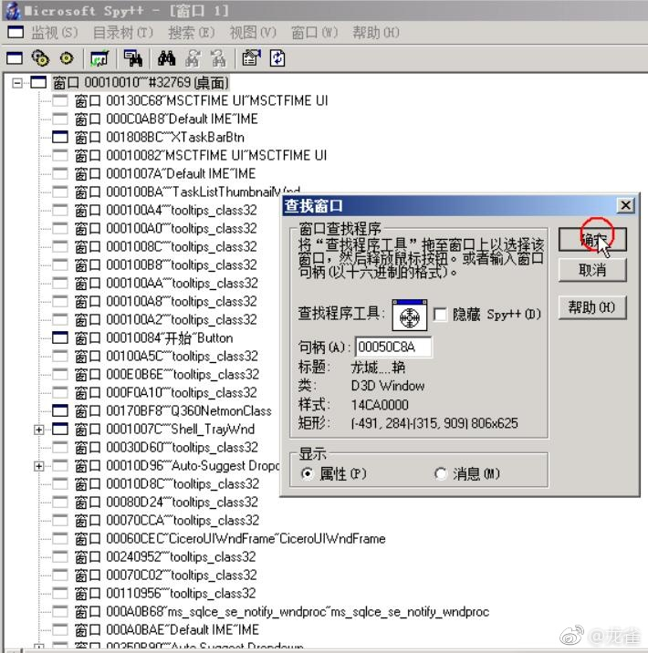Select the 000100BA TaskListThumbnailWnd row
The width and height of the screenshot is (648, 653).
point(187,192)
